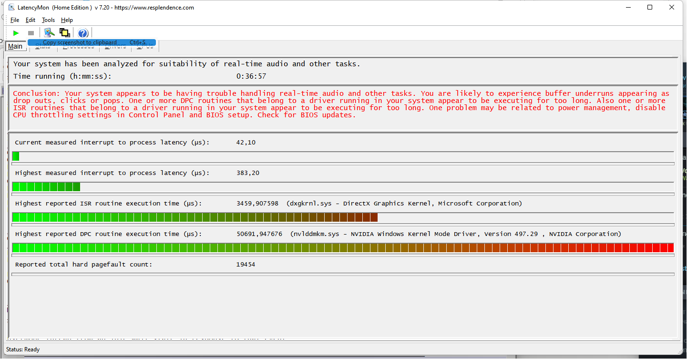This screenshot has width=687, height=359.
Task: Click the overlapping yellow windows toolbar icon
Action: (65, 33)
